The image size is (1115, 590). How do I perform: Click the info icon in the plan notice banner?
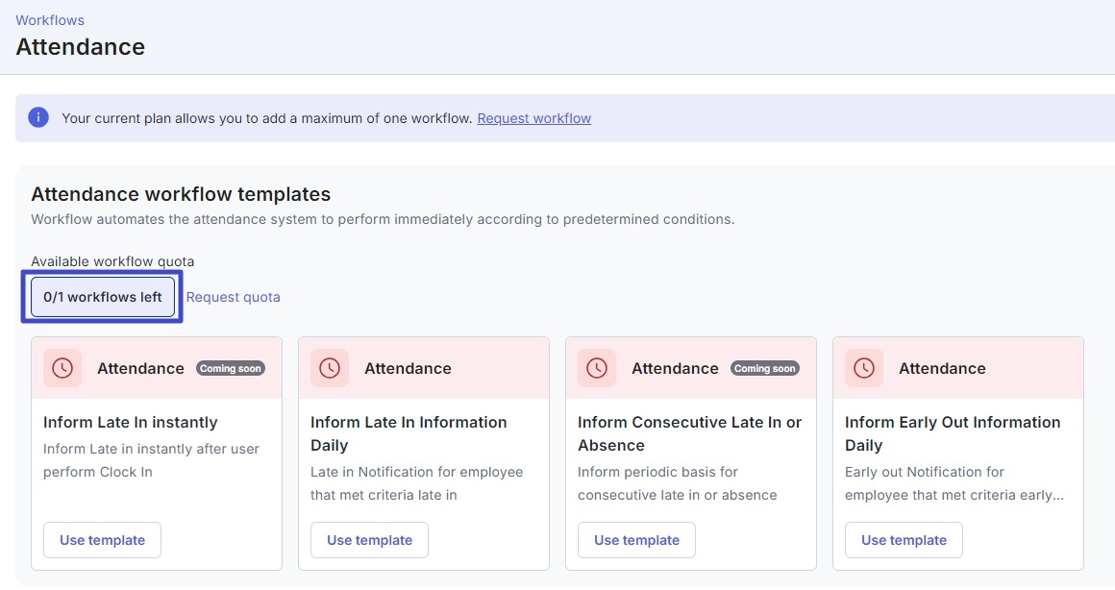38,116
